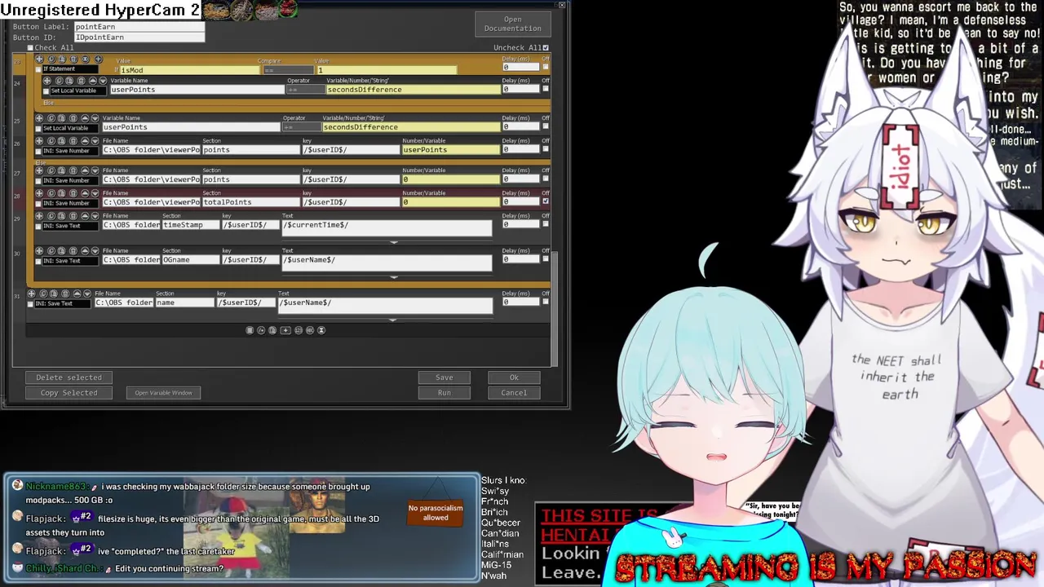Click the move-up arrow icon on row 31
Viewport: 1044px width, 587px height.
pyautogui.click(x=77, y=293)
